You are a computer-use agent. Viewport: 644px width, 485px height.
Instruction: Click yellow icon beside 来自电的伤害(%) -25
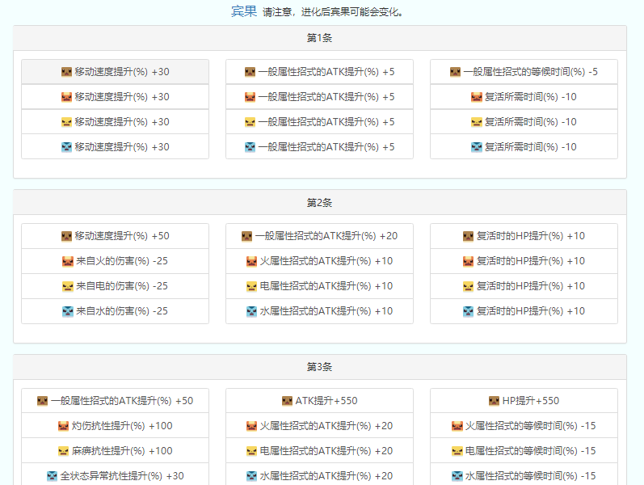(x=67, y=287)
